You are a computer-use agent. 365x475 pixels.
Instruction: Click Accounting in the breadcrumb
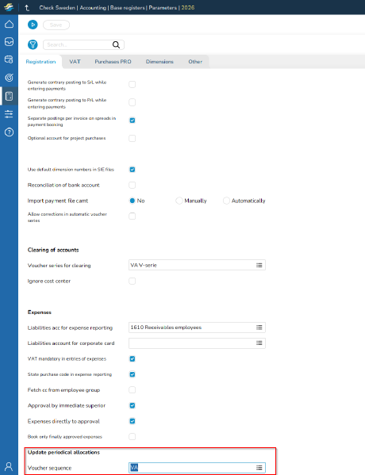pyautogui.click(x=93, y=8)
